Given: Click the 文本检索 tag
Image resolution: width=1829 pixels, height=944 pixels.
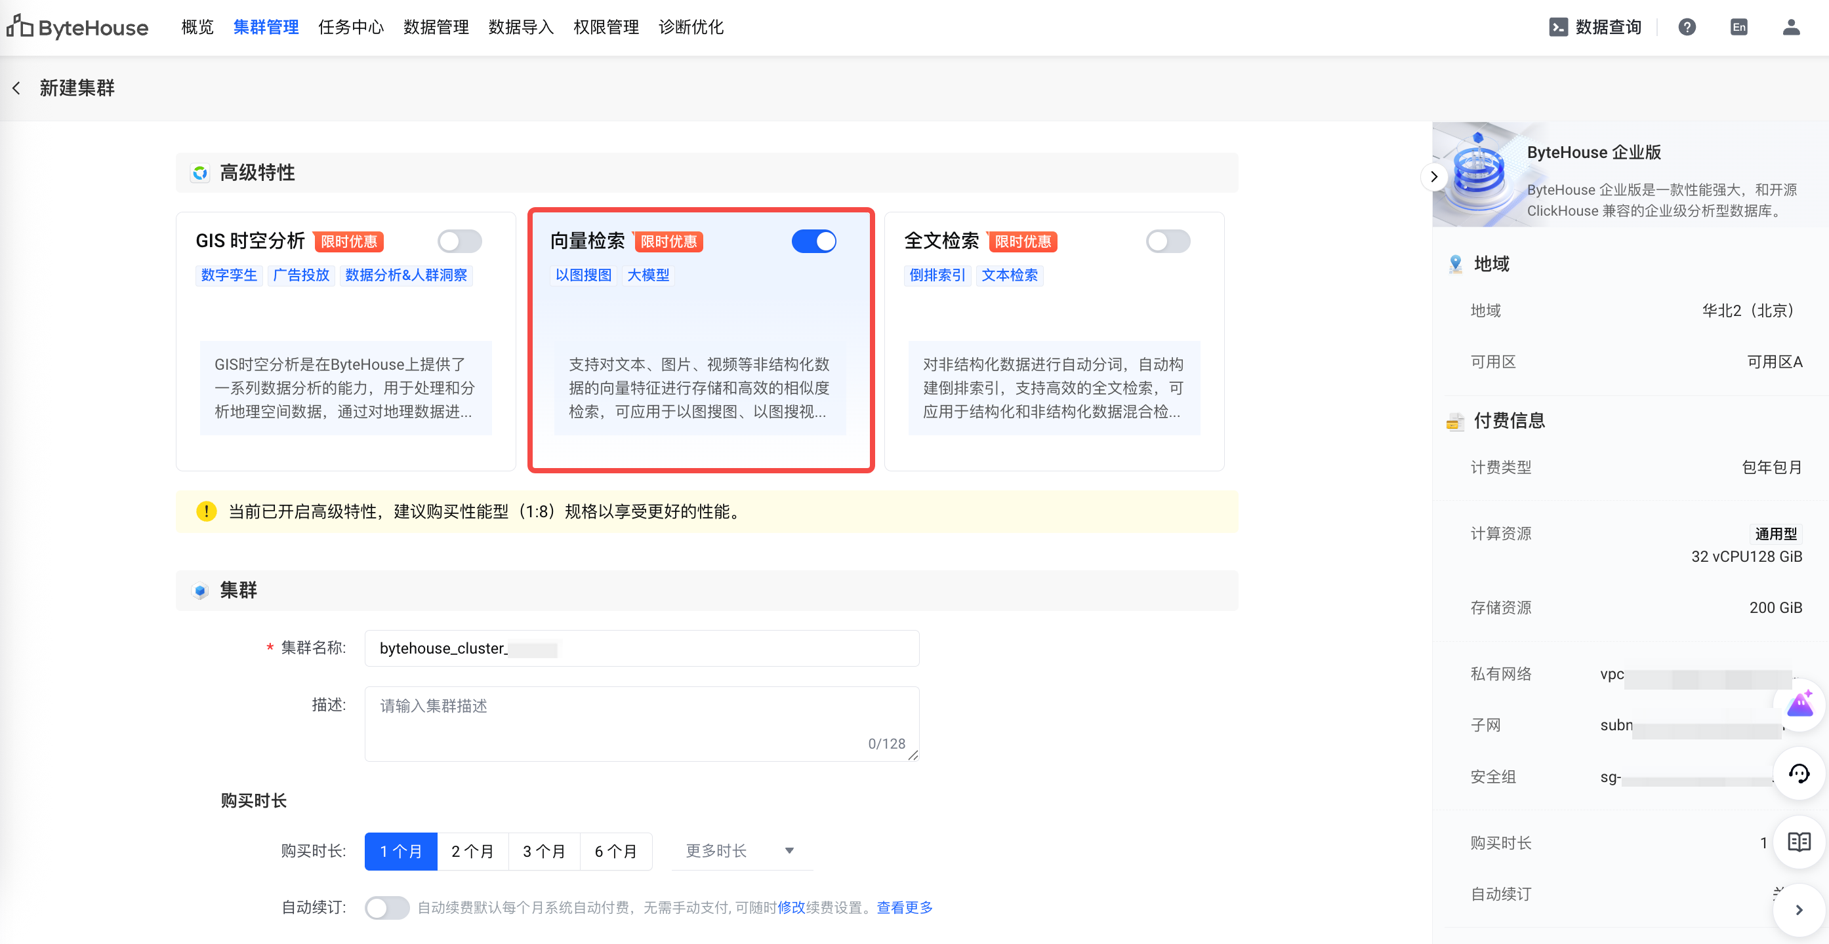Looking at the screenshot, I should (1010, 275).
